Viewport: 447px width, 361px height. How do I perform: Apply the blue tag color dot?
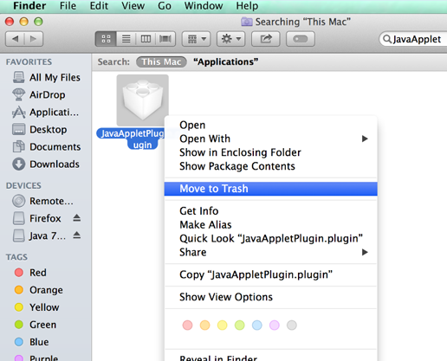pyautogui.click(x=256, y=326)
